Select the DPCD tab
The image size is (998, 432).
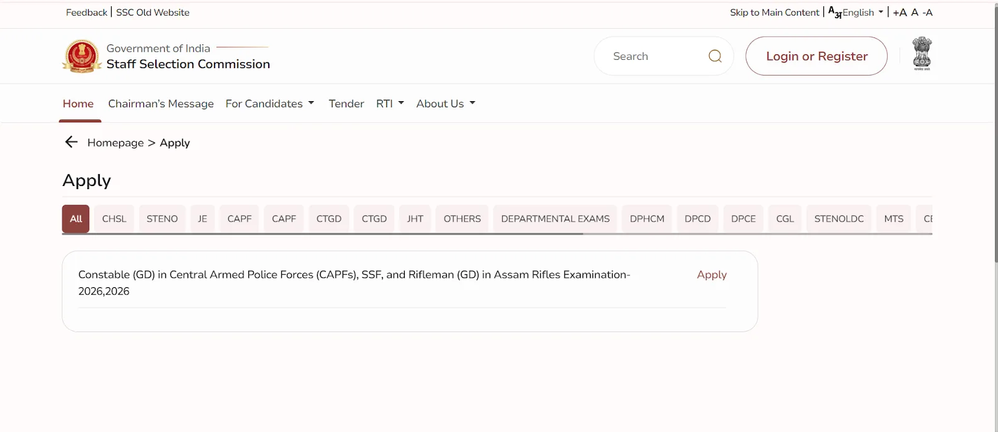click(x=697, y=218)
